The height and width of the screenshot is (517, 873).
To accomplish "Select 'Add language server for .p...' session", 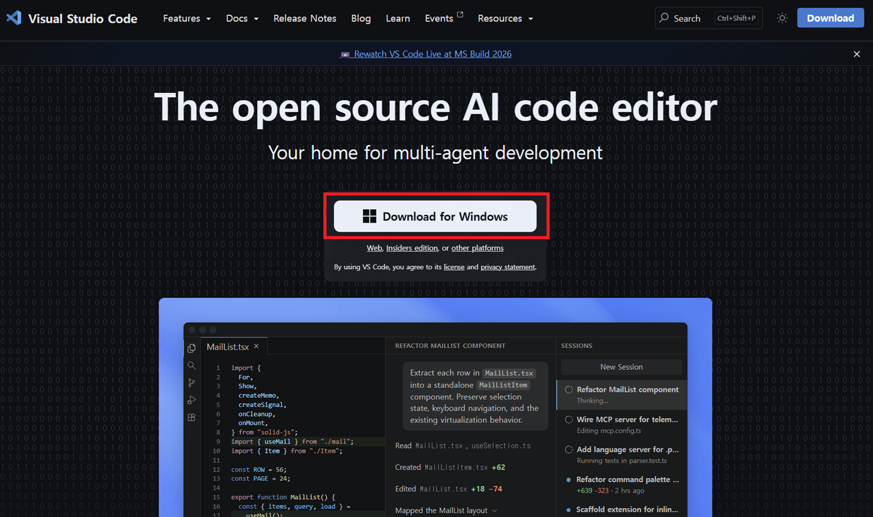I will (622, 455).
